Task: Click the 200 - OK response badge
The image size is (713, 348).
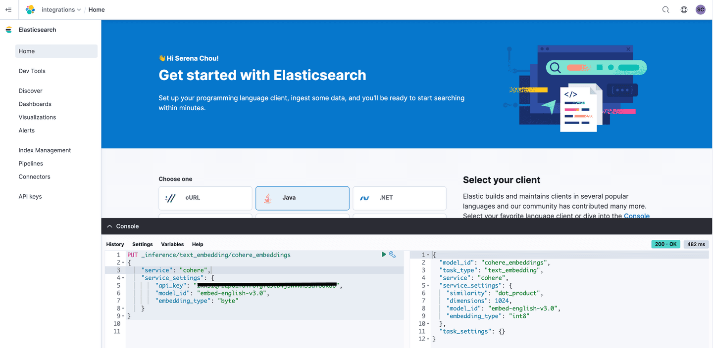Action: point(665,244)
